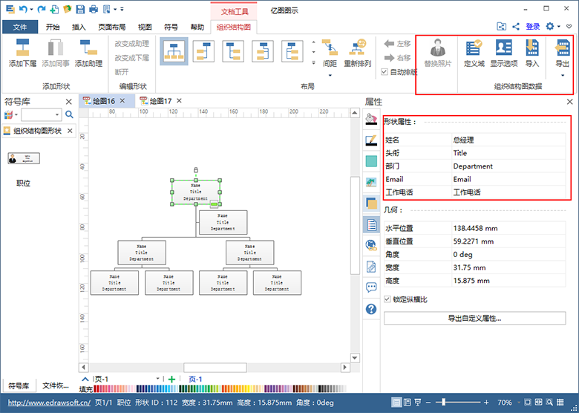This screenshot has height=413, width=579.
Task: Select the fifth org chart layout style
Action: 292,51
